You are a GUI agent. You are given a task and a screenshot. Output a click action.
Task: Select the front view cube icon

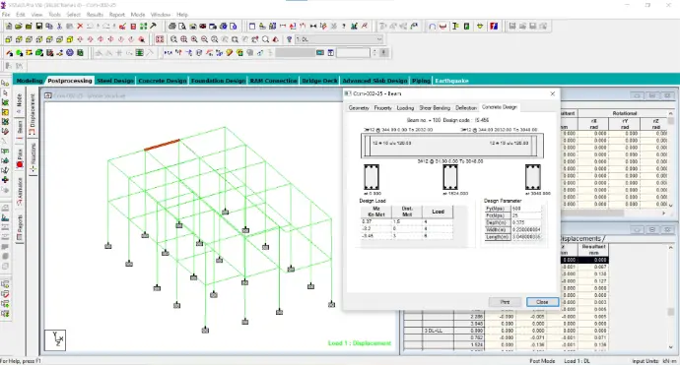click(8, 39)
